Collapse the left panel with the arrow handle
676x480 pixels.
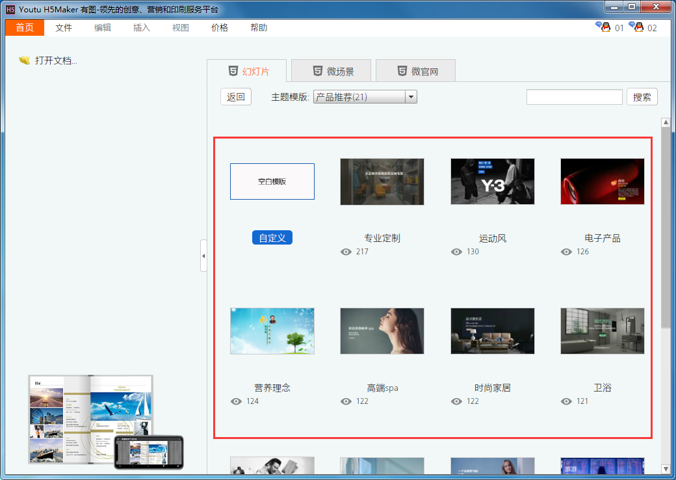coord(203,256)
